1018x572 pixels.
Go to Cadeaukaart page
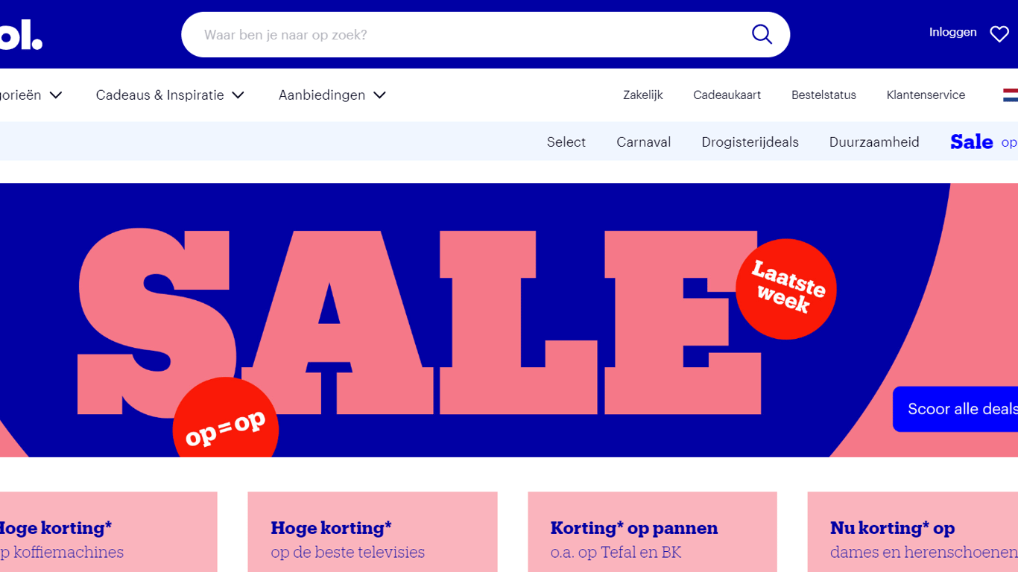727,95
